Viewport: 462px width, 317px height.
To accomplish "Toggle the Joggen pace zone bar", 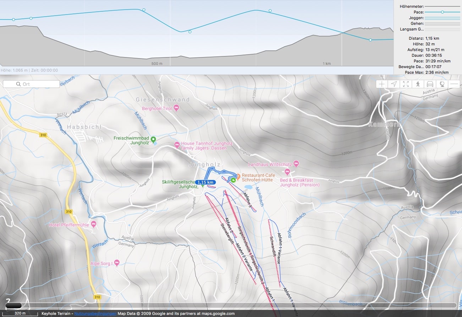I will coord(442,18).
